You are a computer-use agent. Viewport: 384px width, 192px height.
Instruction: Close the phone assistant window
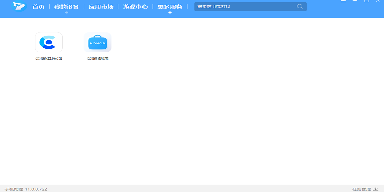378,1
